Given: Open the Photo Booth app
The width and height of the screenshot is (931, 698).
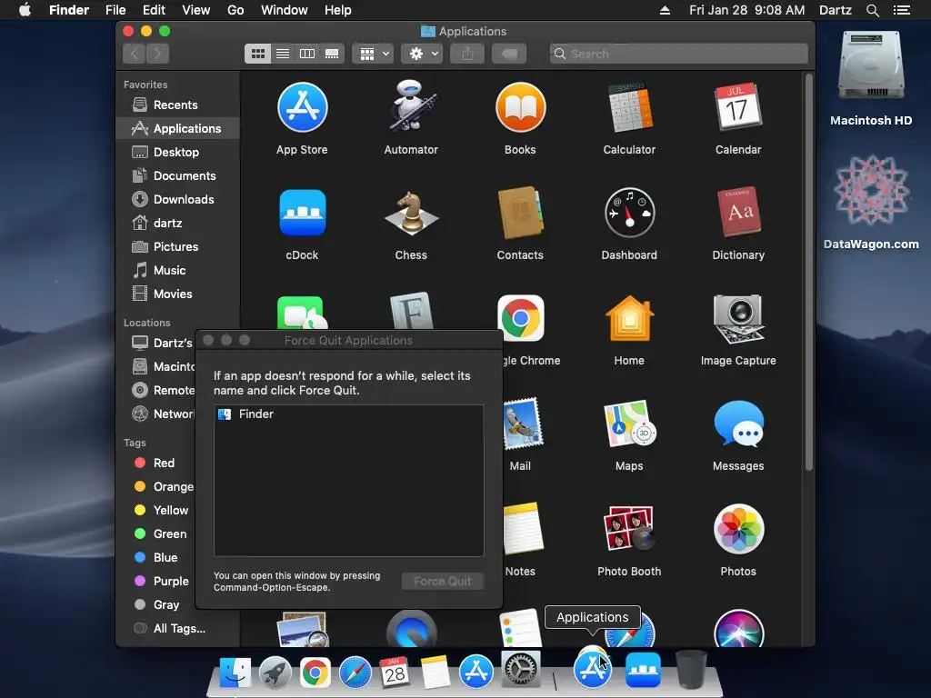Looking at the screenshot, I should point(629,528).
